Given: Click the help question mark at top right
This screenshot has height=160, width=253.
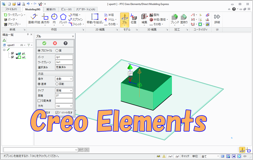Looking at the screenshot, I should click(234, 9).
